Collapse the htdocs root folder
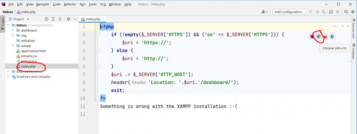The height and width of the screenshot is (134, 357). point(8,25)
